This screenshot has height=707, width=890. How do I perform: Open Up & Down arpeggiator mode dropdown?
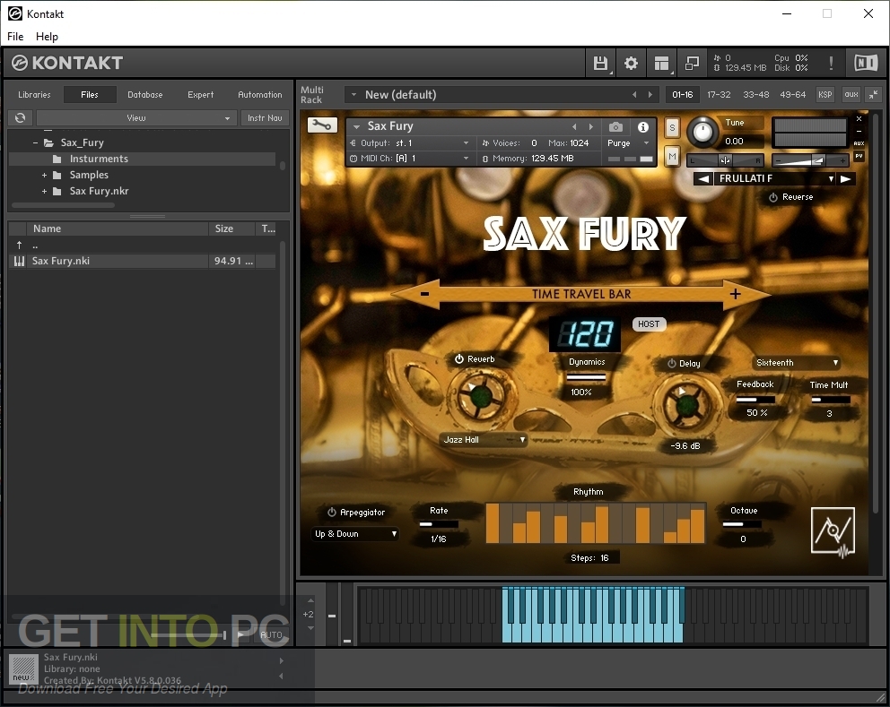pos(354,533)
